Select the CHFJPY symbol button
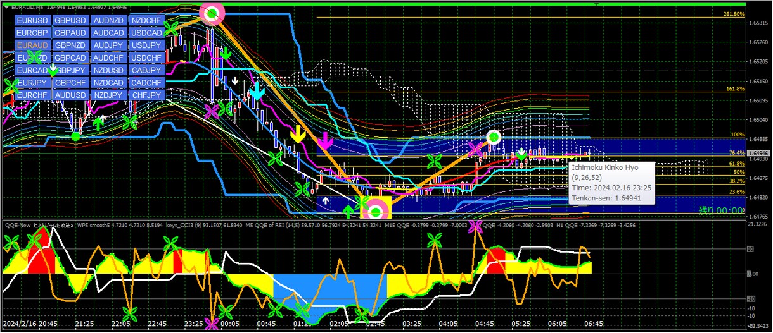The image size is (773, 333). [146, 95]
